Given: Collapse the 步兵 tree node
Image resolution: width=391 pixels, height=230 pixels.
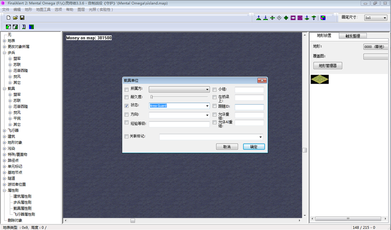Looking at the screenshot, I should 4,52.
